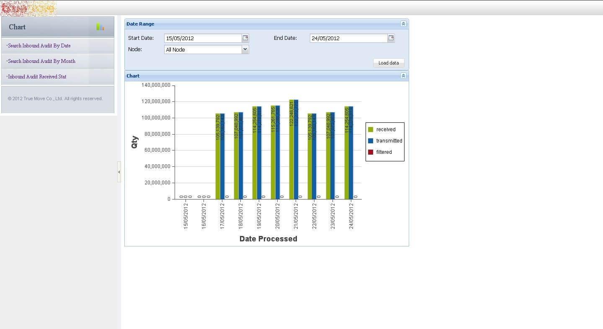603x329 pixels.
Task: Open Search Inbound Audit By Month
Action: [42, 61]
